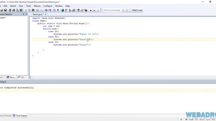216x121 pixels.
Task: Toggle visible paragraph marks icon
Action: pyautogui.click(x=58, y=10)
